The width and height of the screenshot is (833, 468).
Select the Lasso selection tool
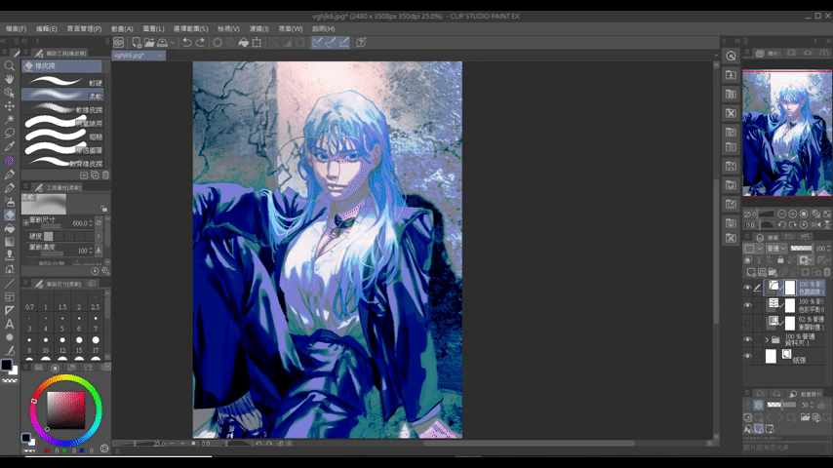pos(9,133)
